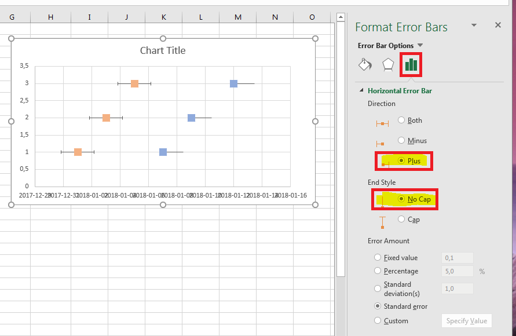Select the No Cap end style
Viewport: 516px width, 336px height.
click(x=401, y=199)
